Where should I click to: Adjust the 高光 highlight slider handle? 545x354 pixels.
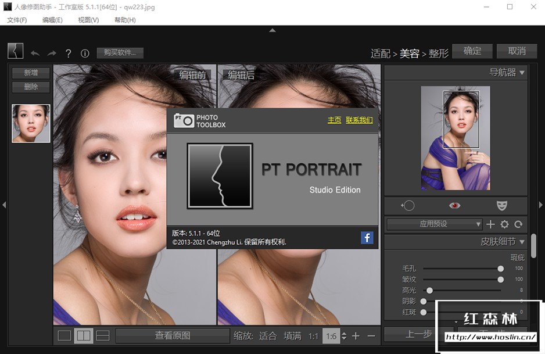tap(429, 290)
